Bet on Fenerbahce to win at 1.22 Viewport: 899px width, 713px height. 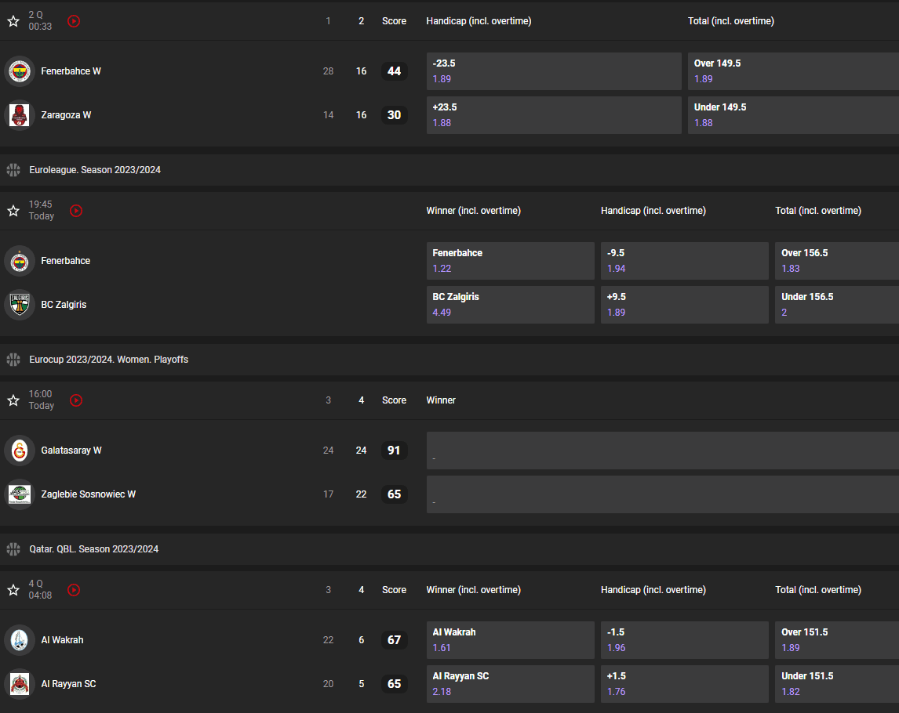point(510,261)
